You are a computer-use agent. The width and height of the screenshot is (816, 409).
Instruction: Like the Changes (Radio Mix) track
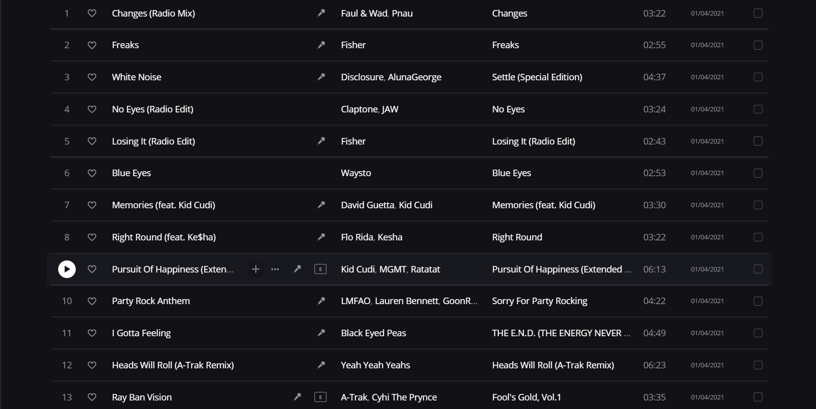tap(92, 13)
